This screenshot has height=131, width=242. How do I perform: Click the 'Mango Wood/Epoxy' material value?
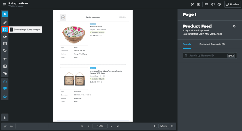[81, 54]
